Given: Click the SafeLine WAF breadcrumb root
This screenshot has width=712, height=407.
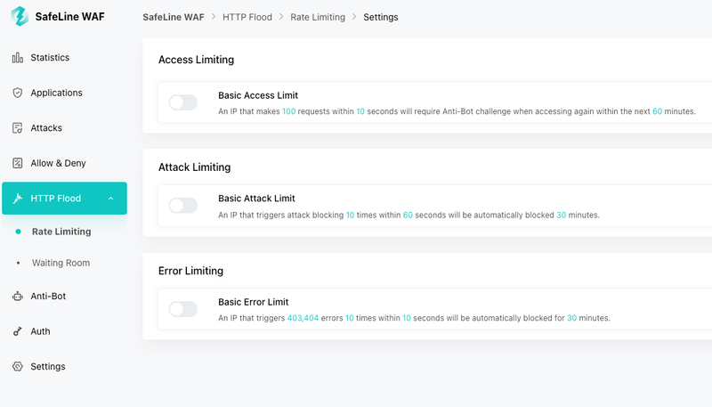Looking at the screenshot, I should pos(174,17).
